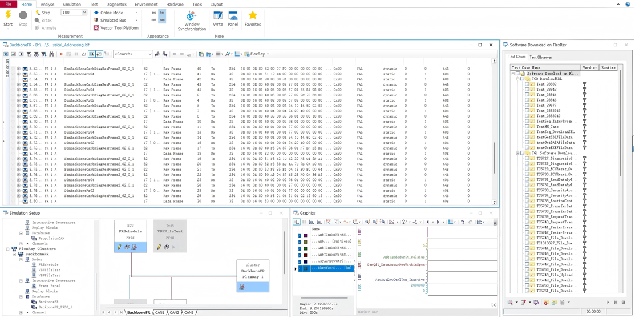The image size is (635, 318).
Task: Toggle checkbox for TestNM_Case
Action: 527,126
